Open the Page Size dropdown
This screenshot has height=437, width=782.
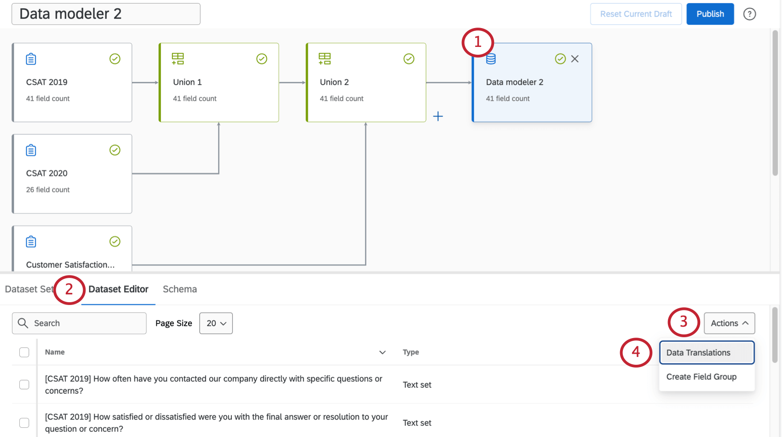(x=215, y=323)
